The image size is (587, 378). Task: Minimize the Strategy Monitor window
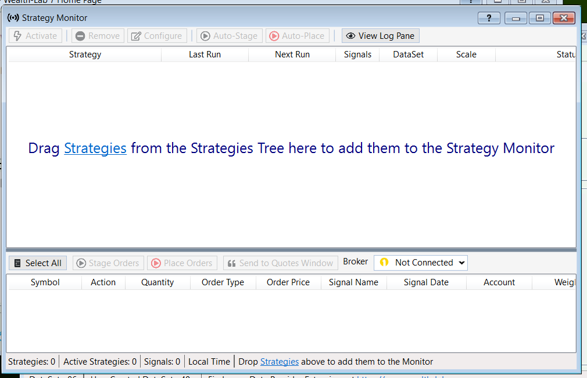[516, 18]
